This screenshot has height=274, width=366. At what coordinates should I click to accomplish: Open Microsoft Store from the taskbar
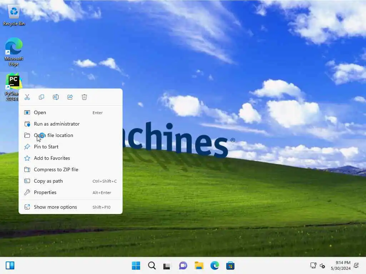click(x=230, y=265)
